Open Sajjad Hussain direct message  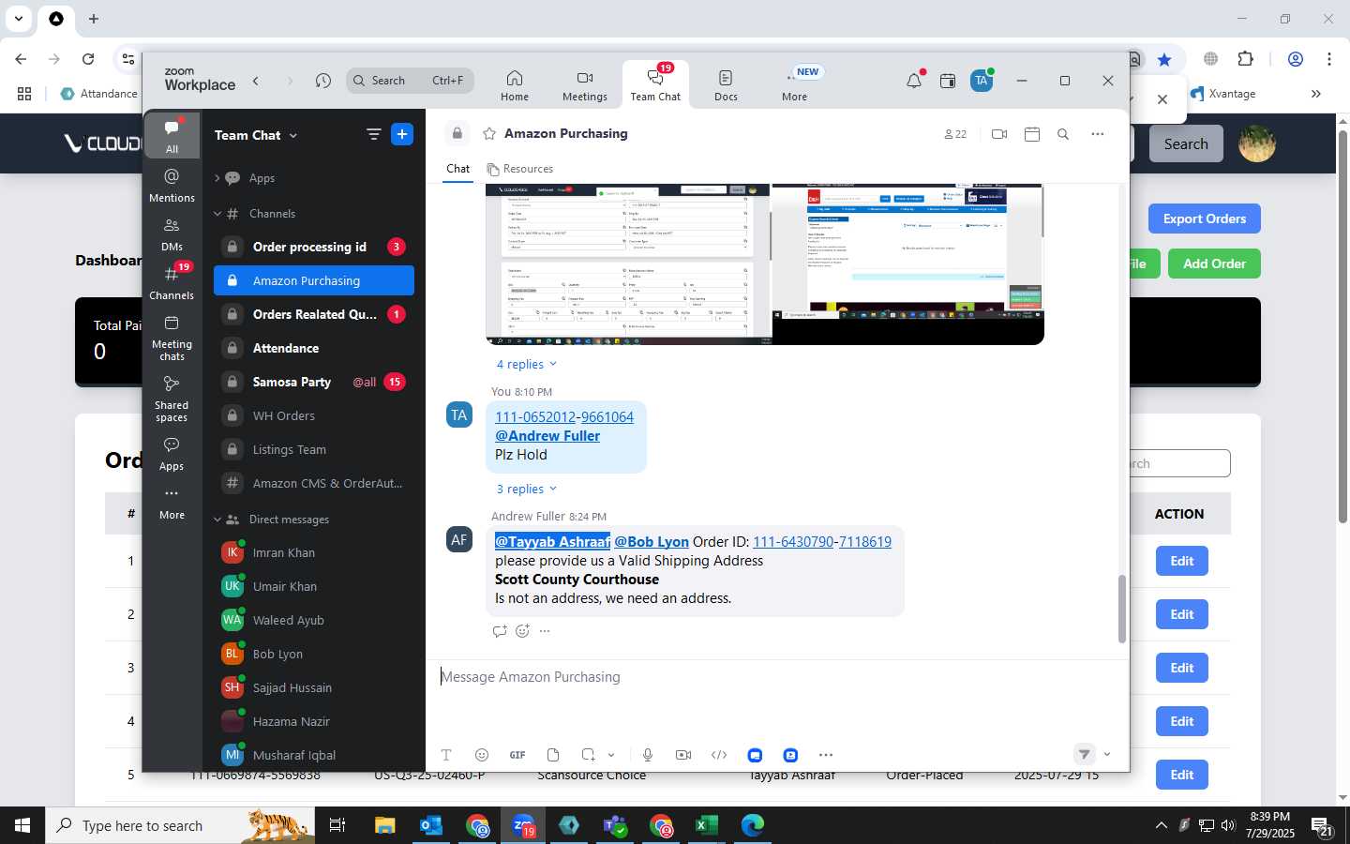[314, 687]
